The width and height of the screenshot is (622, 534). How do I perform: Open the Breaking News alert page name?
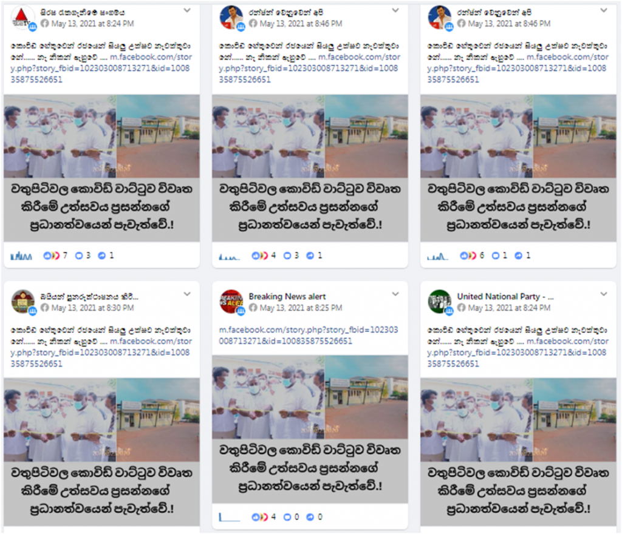[x=287, y=296]
